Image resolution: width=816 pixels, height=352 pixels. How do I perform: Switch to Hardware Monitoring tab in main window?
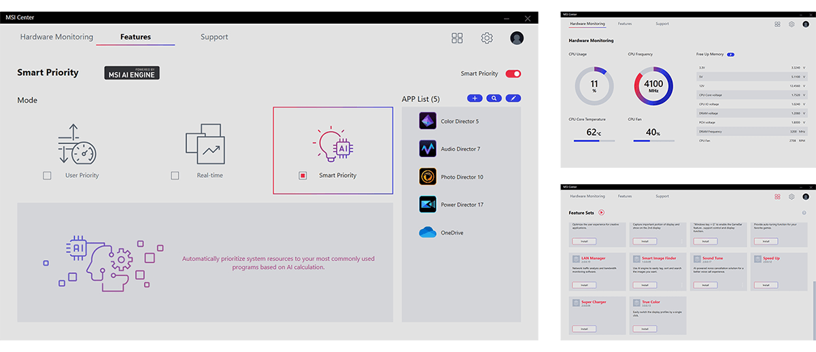pyautogui.click(x=56, y=37)
